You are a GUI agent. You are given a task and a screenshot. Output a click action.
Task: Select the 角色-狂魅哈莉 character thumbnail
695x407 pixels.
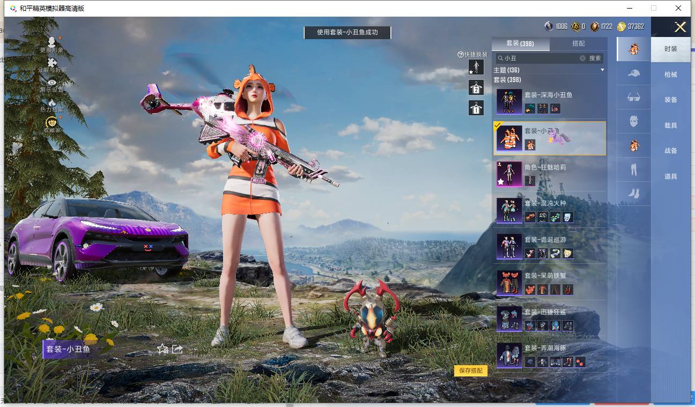pos(509,174)
